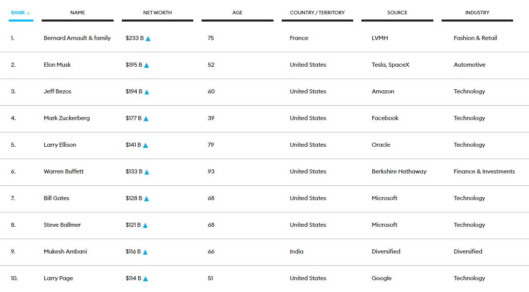529x292 pixels.
Task: Click the blue arrow next to $116 B
Action: coord(146,252)
